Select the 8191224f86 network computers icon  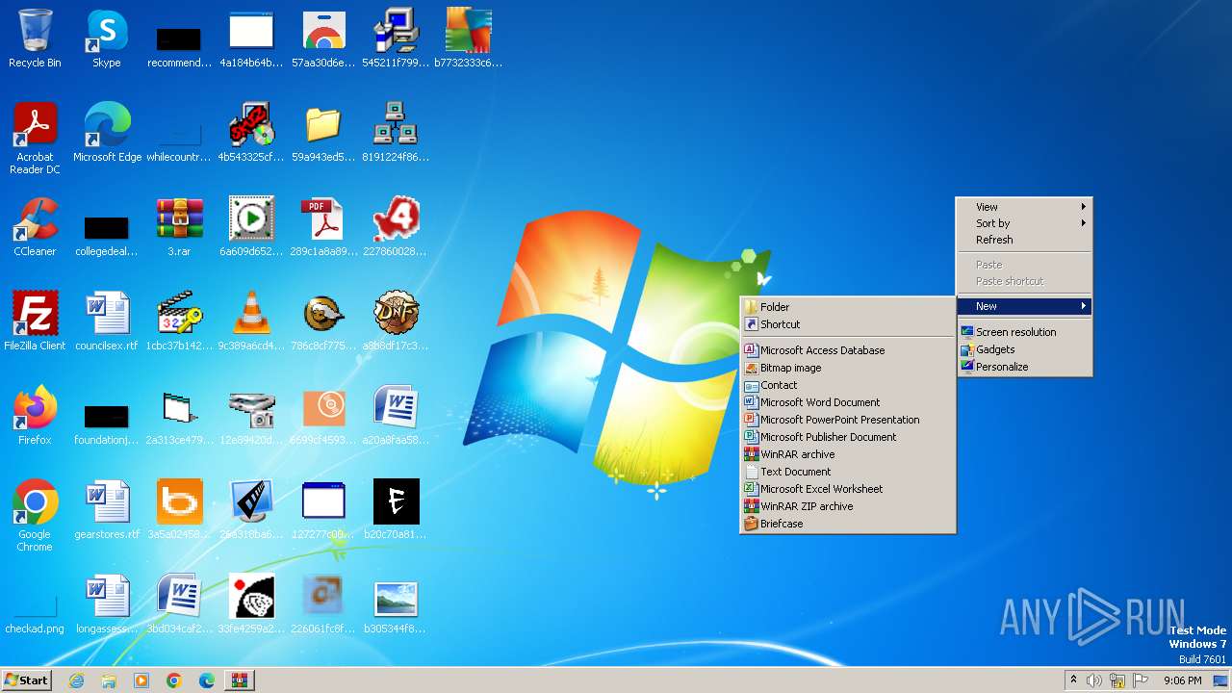click(x=396, y=133)
